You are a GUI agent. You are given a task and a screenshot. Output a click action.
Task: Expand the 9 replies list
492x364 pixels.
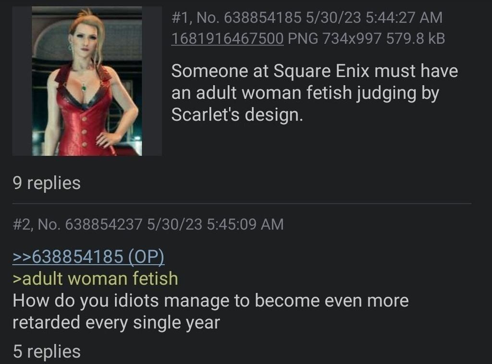tap(47, 183)
